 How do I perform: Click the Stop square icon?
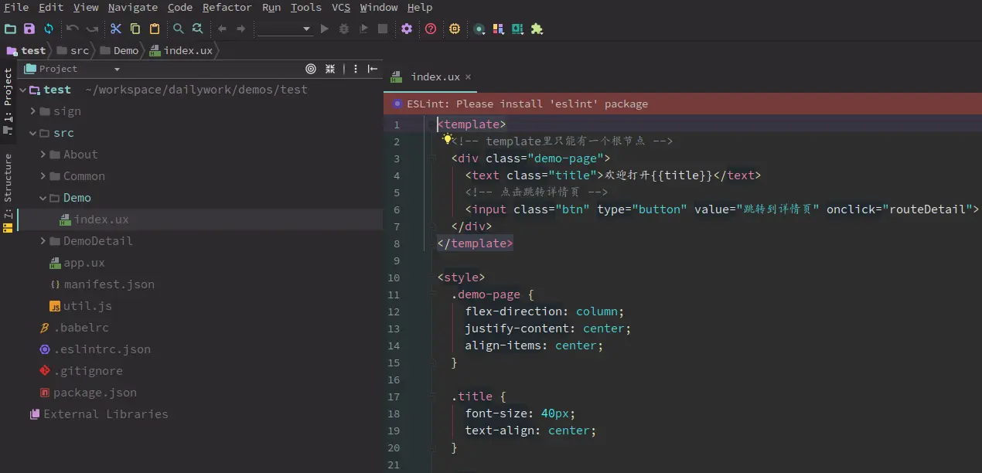pos(383,29)
